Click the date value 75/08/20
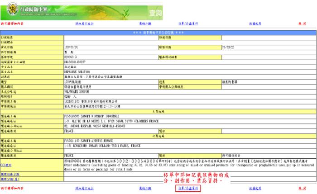317x194 pixels. 228,47
